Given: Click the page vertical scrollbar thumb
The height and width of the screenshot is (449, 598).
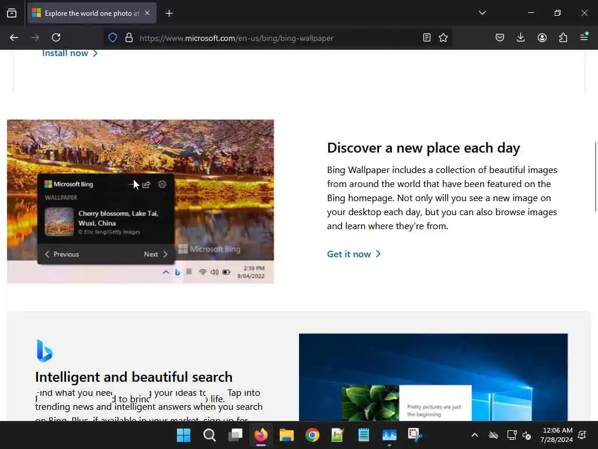Looking at the screenshot, I should pyautogui.click(x=595, y=177).
